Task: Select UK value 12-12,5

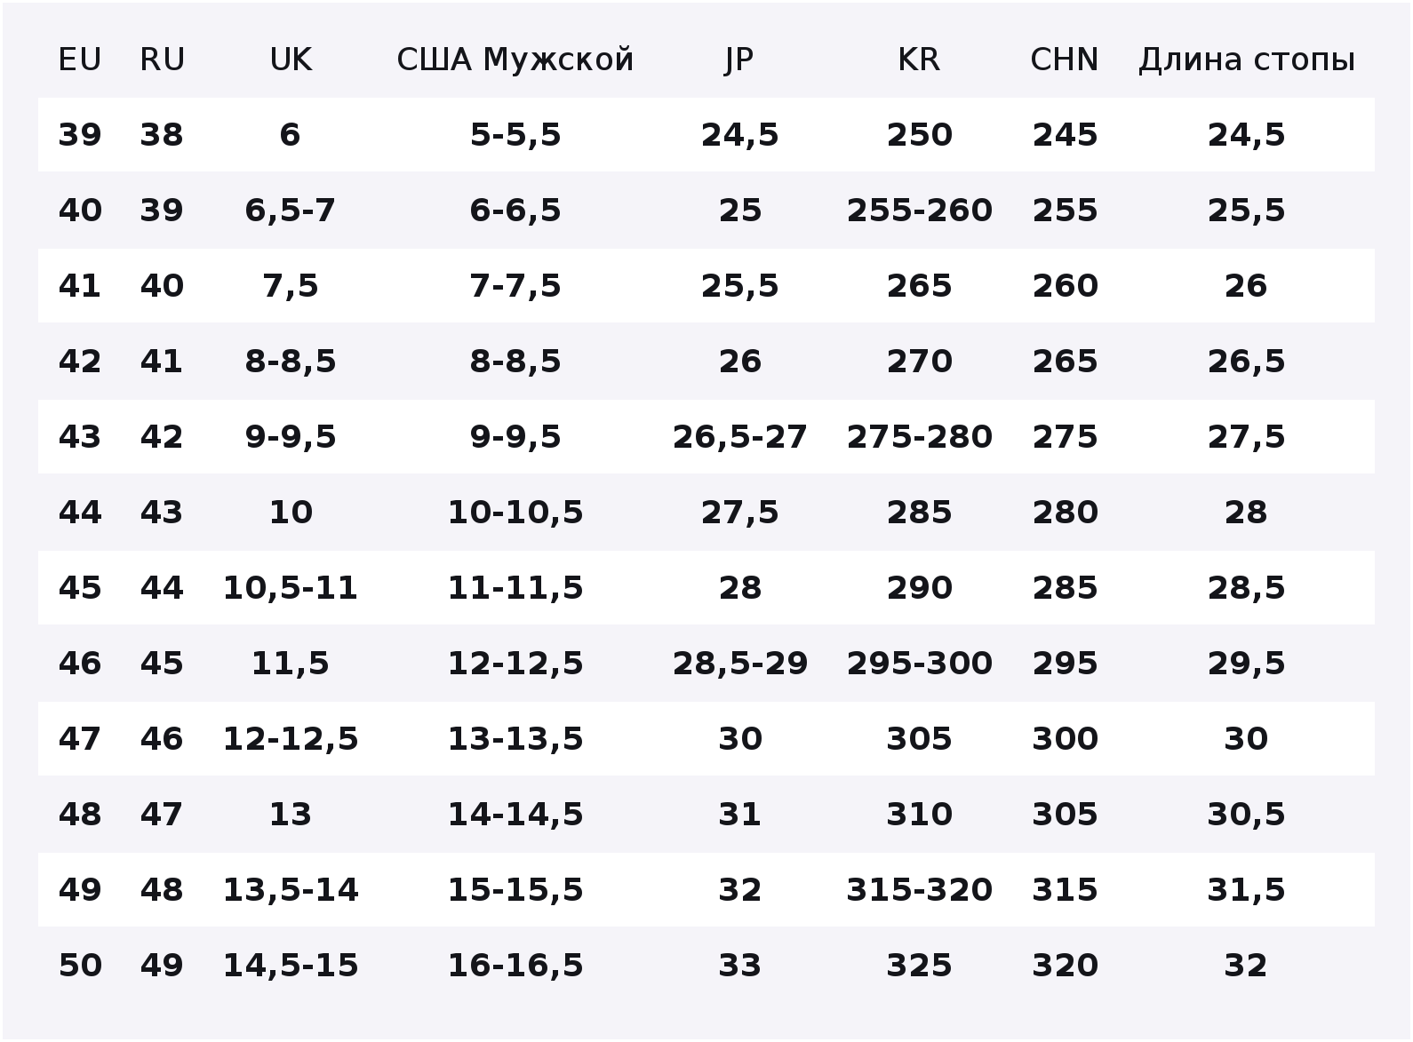Action: click(291, 739)
